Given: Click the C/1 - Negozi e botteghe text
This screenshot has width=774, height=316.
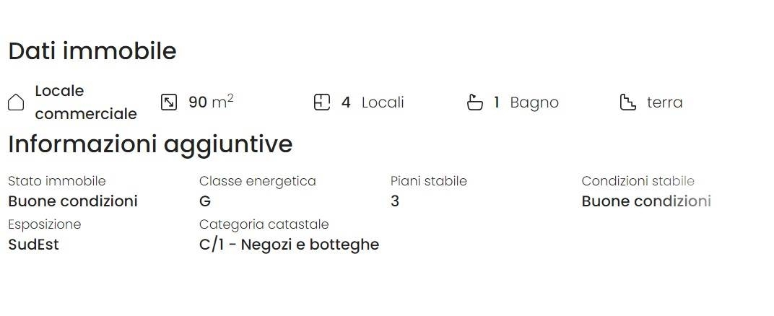Looking at the screenshot, I should [290, 245].
